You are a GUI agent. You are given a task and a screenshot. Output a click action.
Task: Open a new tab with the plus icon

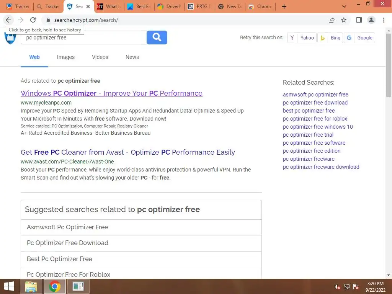tap(284, 7)
